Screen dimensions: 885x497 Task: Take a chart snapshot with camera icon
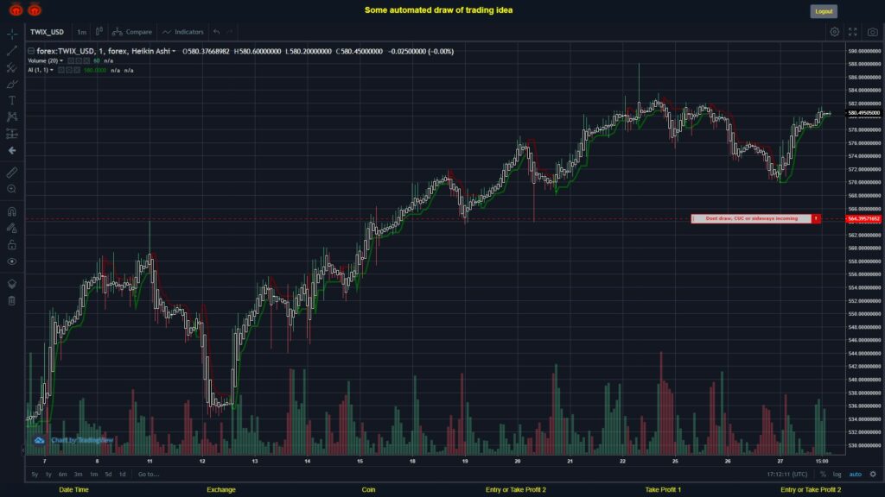click(873, 32)
